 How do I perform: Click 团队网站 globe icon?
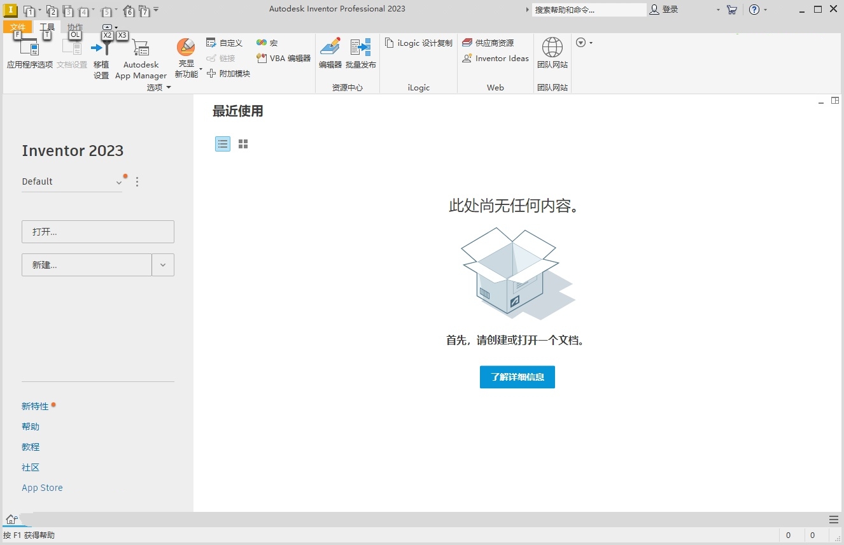point(552,48)
